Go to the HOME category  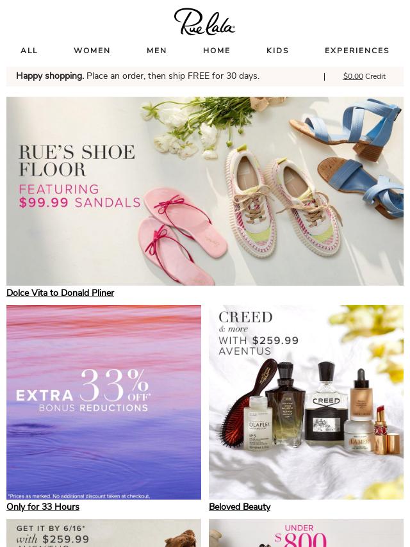tap(217, 51)
